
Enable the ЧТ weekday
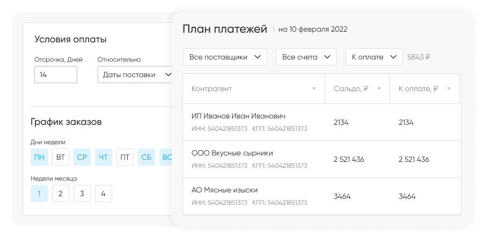(x=104, y=157)
